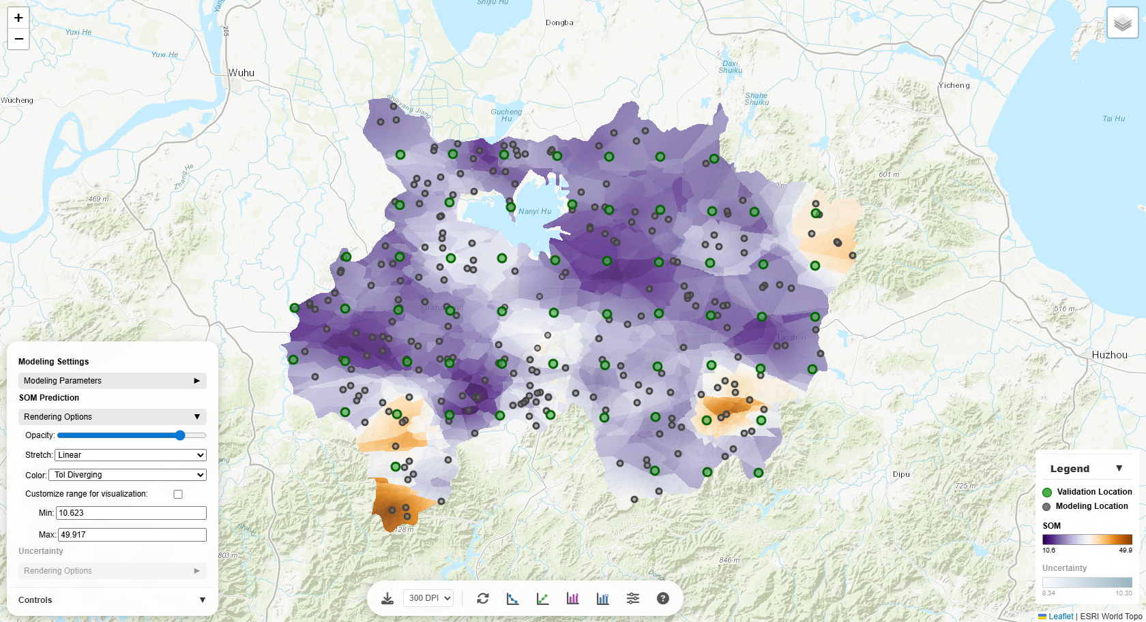Zoom in on the map
This screenshot has width=1146, height=622.
tap(18, 18)
